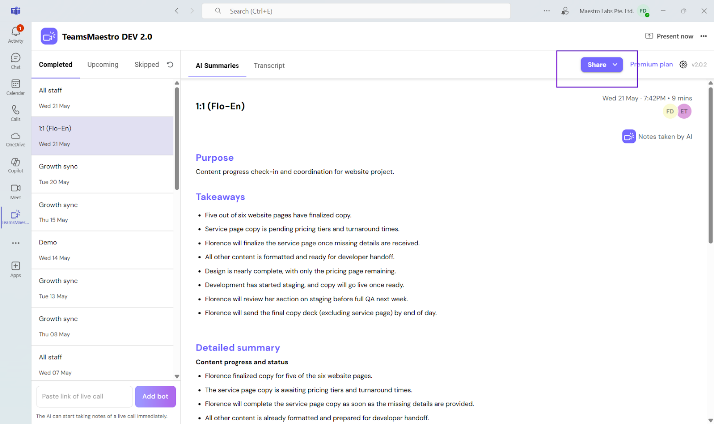Open OneDrive from the sidebar
The height and width of the screenshot is (424, 714).
point(16,139)
